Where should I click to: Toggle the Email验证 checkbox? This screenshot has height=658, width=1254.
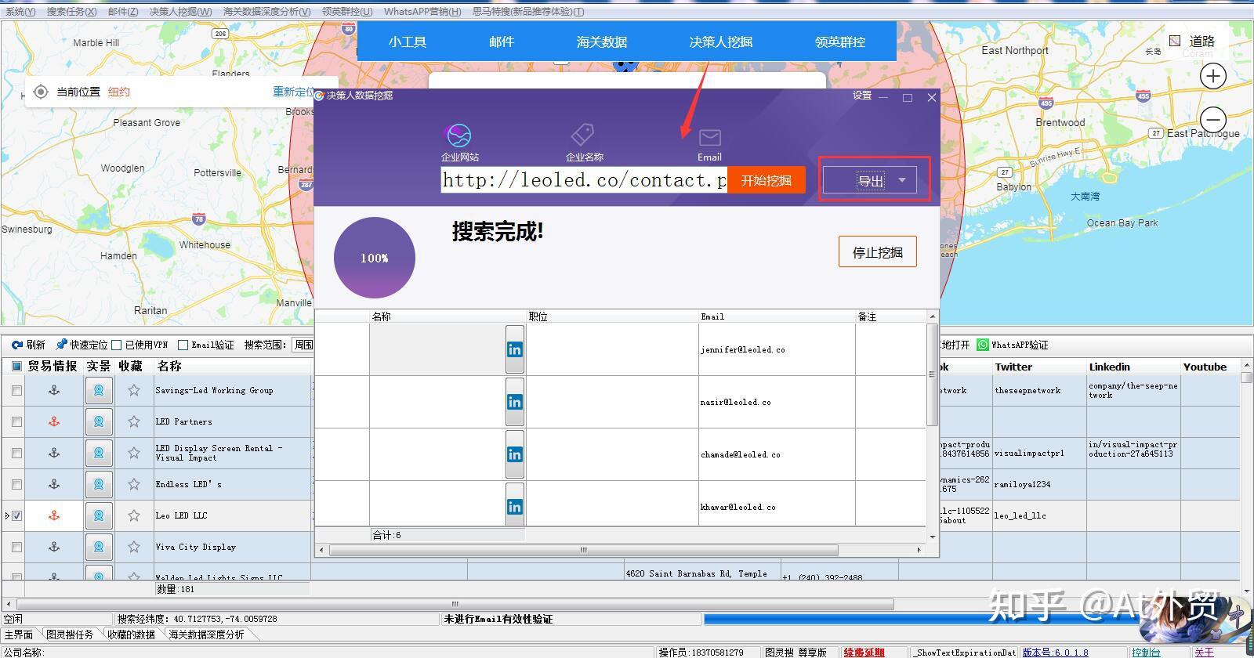183,345
